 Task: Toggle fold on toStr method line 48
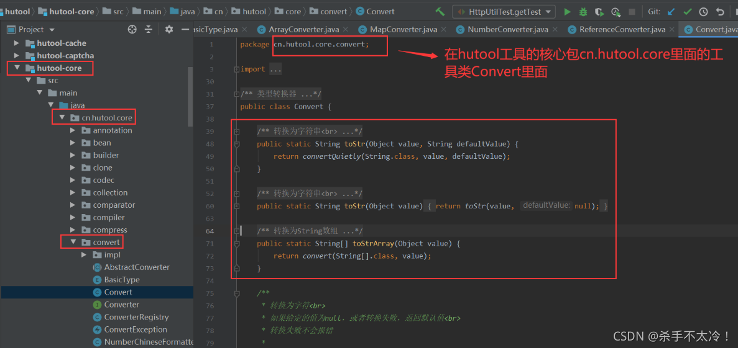(237, 144)
